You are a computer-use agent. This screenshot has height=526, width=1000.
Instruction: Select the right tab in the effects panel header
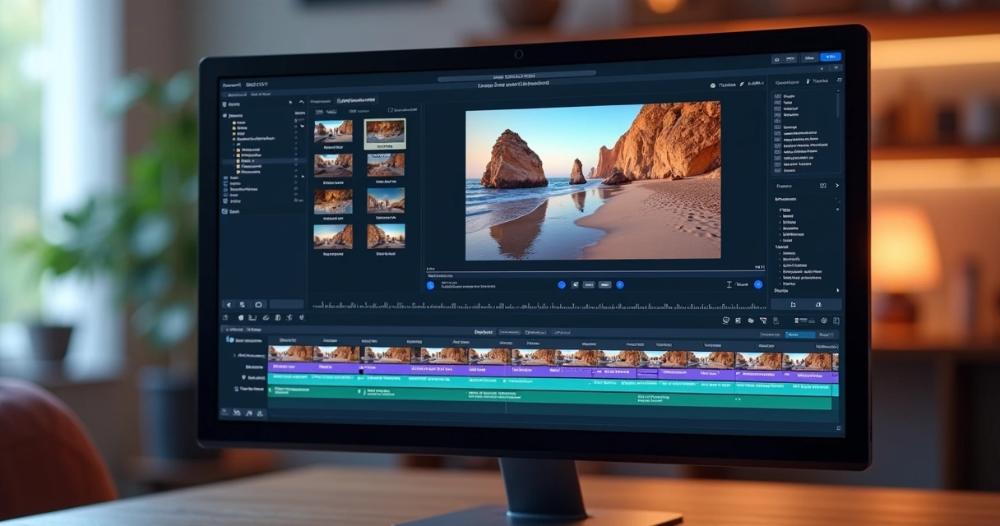pos(818,81)
